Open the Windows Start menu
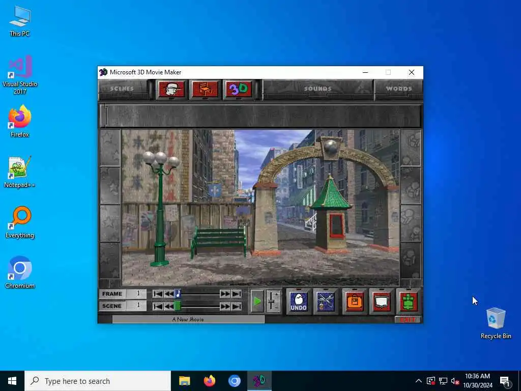 coord(12,381)
